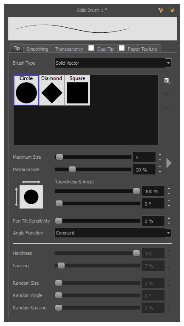The width and height of the screenshot is (184, 326).
Task: Select the Circle brush tip
Action: coord(26,90)
